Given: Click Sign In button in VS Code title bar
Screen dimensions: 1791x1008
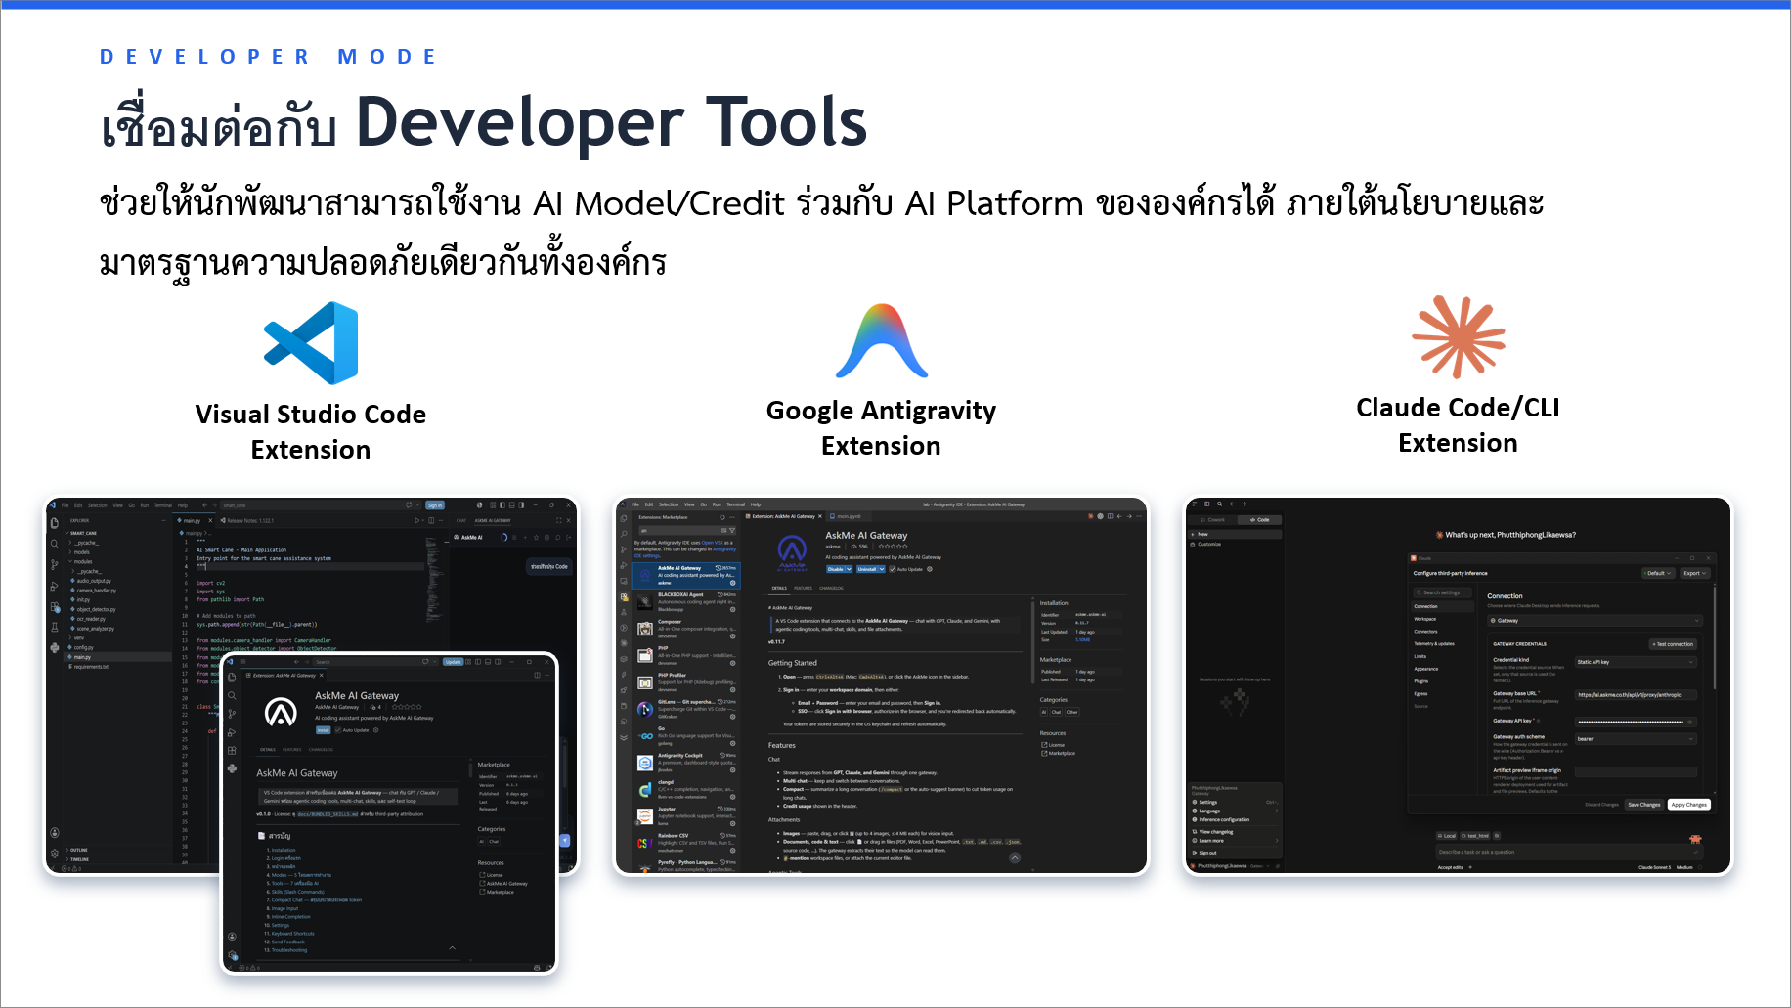Looking at the screenshot, I should (435, 505).
